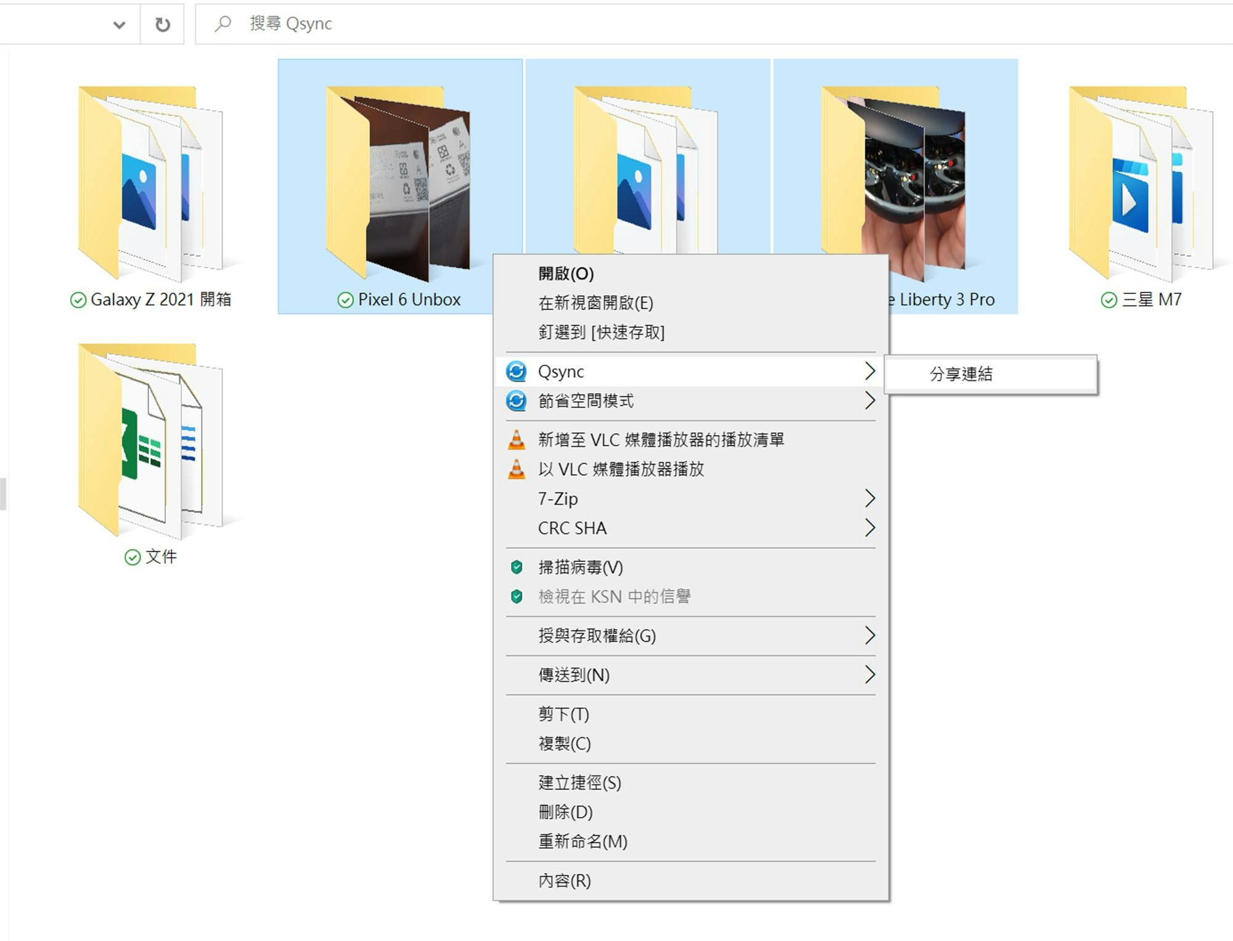Click the Pixel 6 Unbox folder name
This screenshot has height=941, width=1233.
409,300
